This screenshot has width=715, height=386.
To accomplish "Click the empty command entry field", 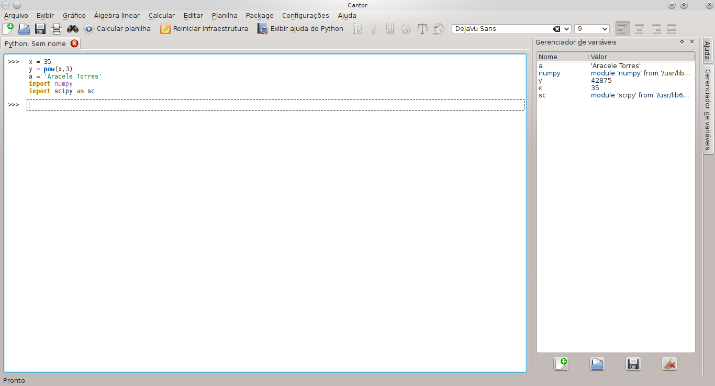I will click(276, 105).
